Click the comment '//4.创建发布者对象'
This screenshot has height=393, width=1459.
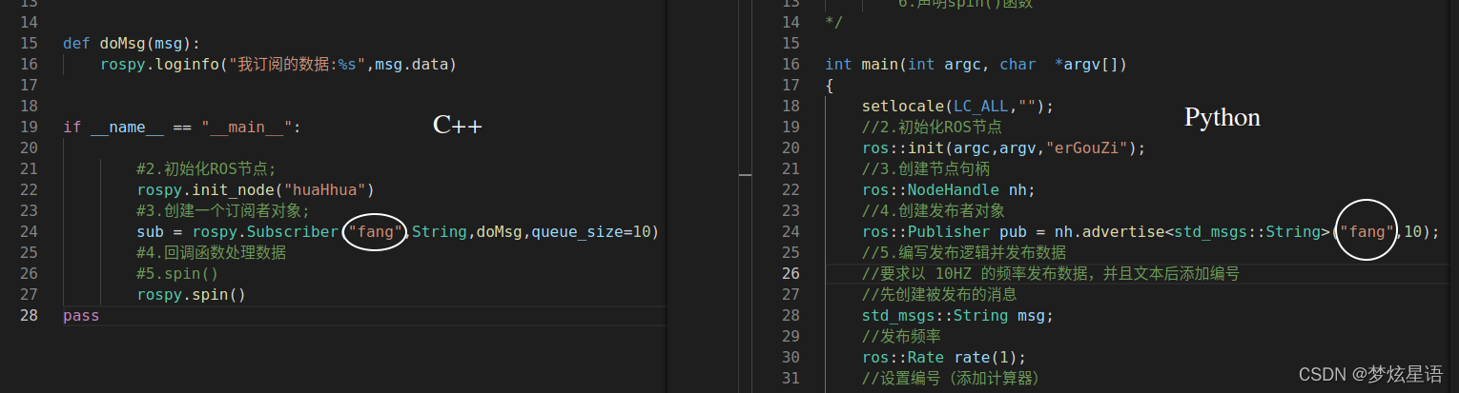(x=933, y=211)
